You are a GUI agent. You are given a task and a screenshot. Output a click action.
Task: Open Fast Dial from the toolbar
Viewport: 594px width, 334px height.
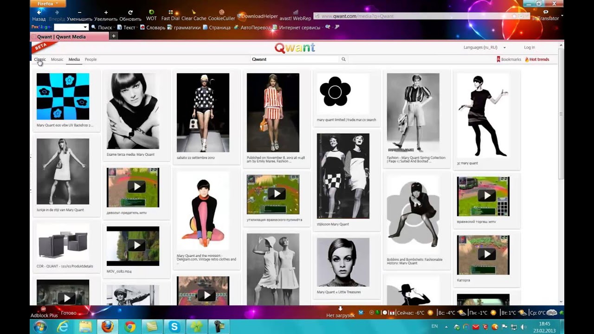170,15
